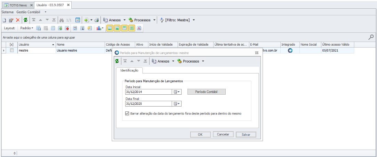Viewport: 377px width, 157px height.
Task: Click the Salvar button
Action: pyautogui.click(x=246, y=135)
